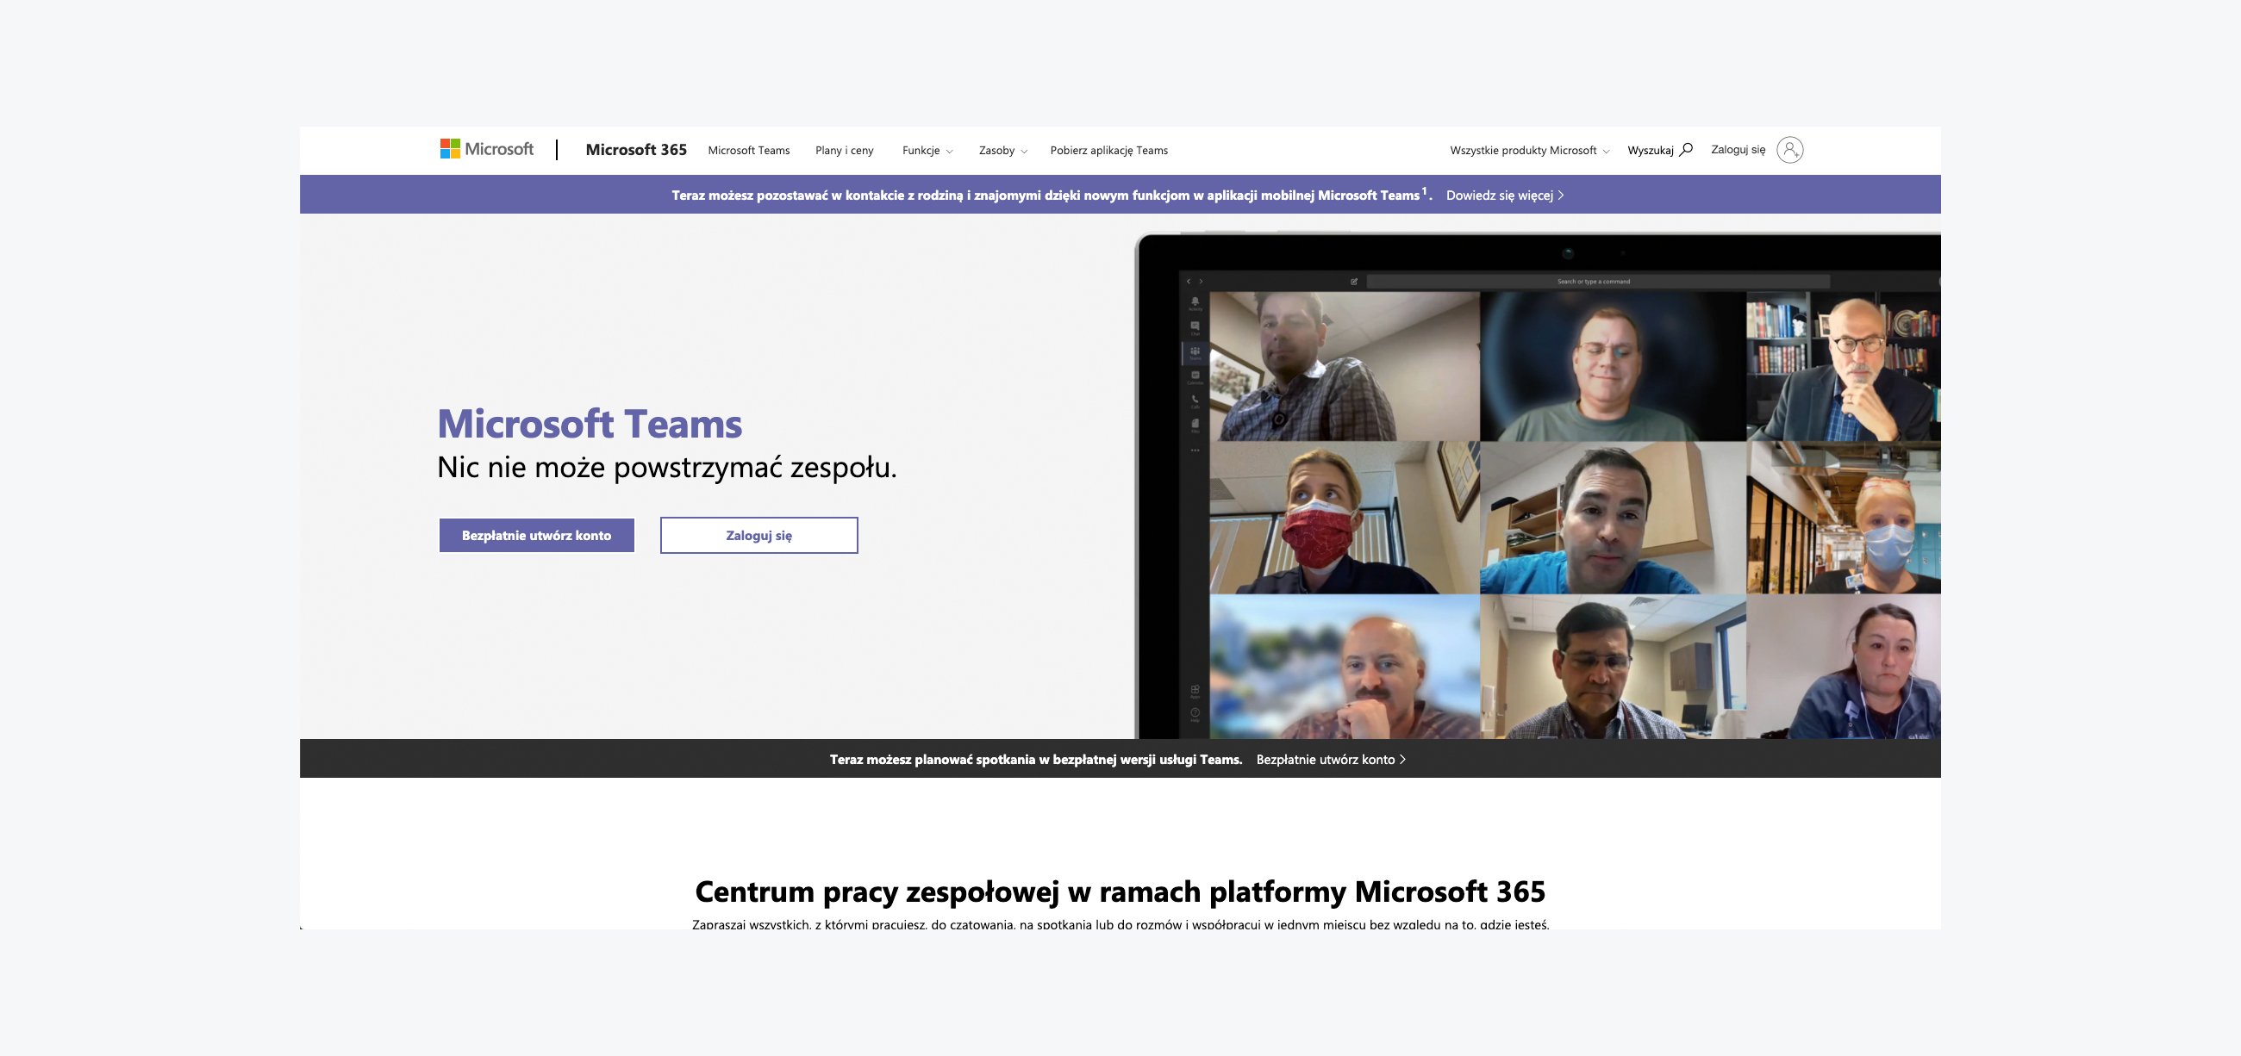Screen dimensions: 2241x1056
Task: Select the Teams icon in the app sidebar
Action: 1195,352
